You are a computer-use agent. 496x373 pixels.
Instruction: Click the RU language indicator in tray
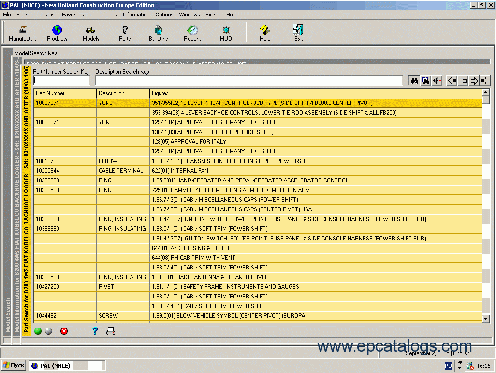click(448, 366)
